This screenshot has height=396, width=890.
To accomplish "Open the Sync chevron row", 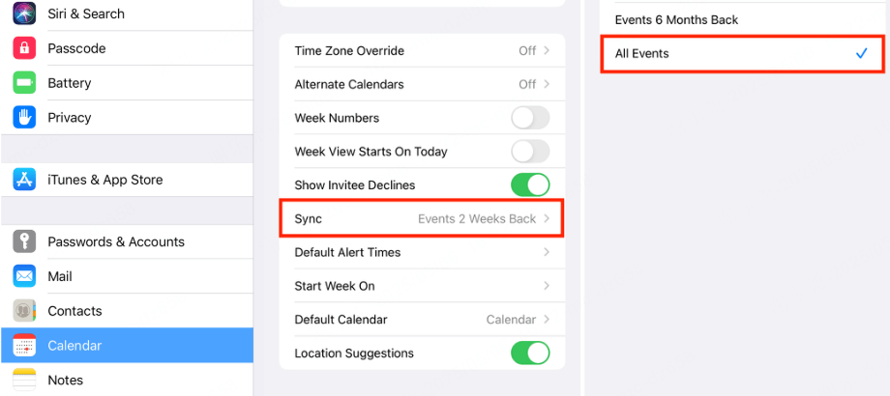I will click(422, 218).
